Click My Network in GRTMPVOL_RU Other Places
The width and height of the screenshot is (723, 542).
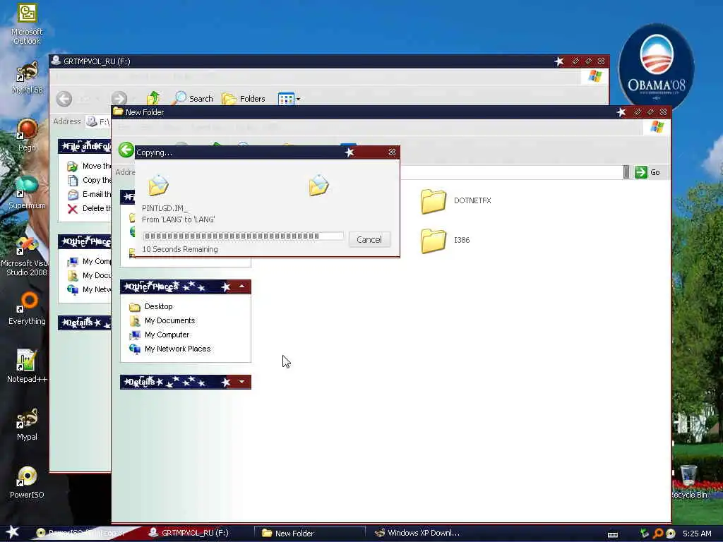tap(90, 289)
